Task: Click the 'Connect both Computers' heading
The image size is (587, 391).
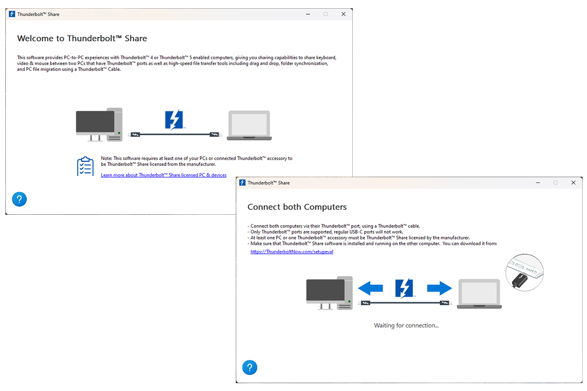Action: 297,207
